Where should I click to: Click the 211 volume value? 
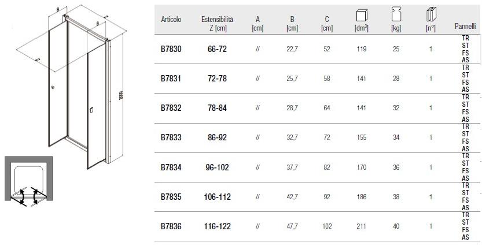[362, 227]
